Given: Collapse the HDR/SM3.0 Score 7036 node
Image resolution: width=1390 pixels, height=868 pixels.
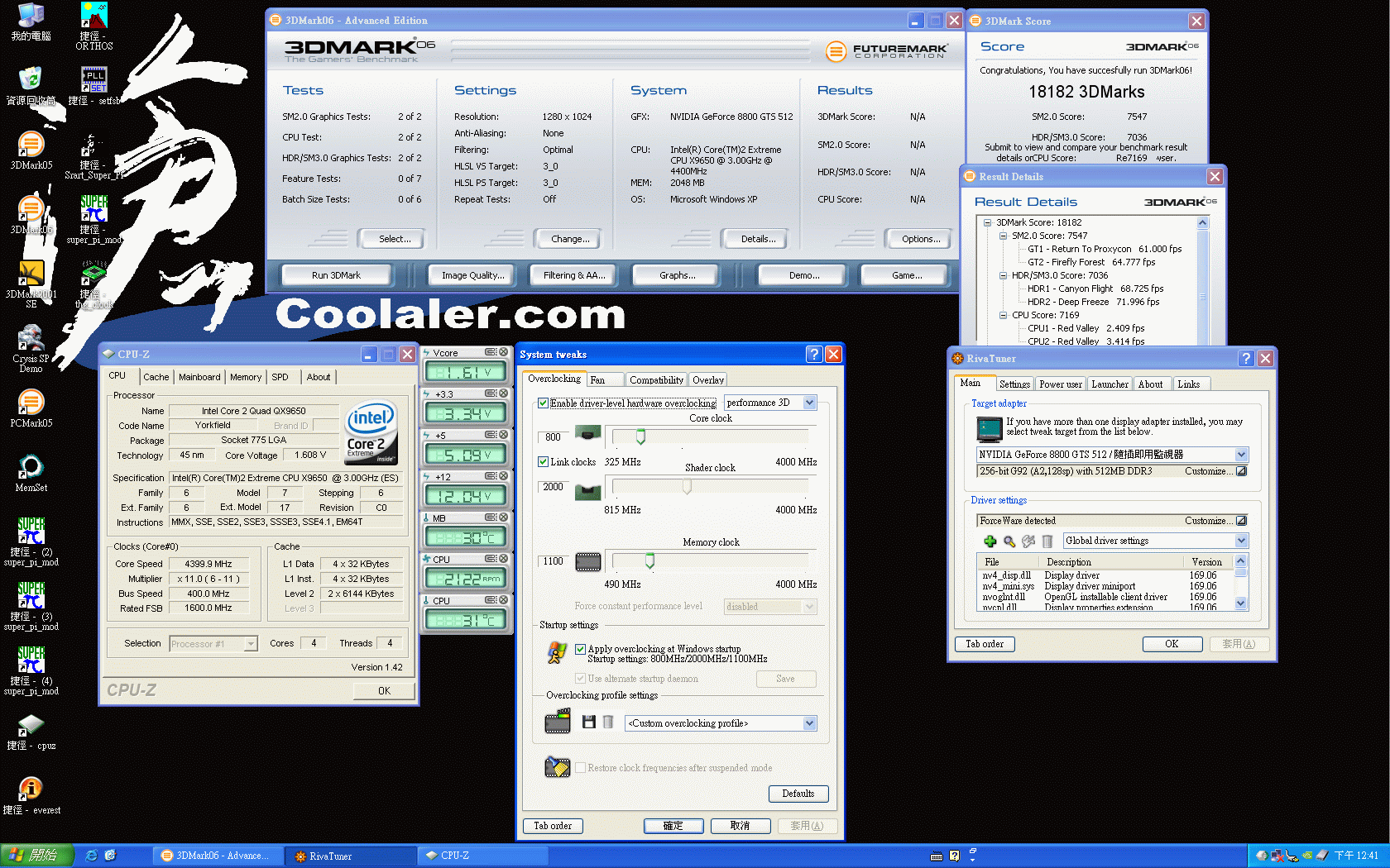Looking at the screenshot, I should (x=1003, y=275).
